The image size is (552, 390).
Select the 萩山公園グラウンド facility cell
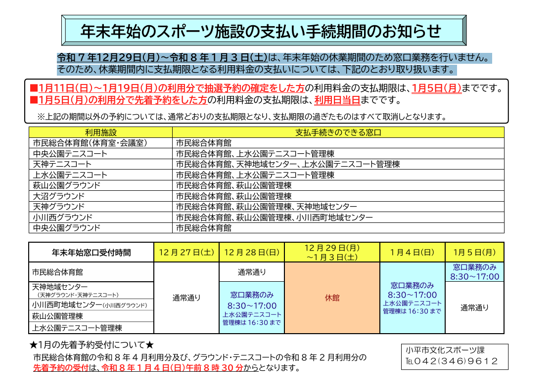[100, 185]
